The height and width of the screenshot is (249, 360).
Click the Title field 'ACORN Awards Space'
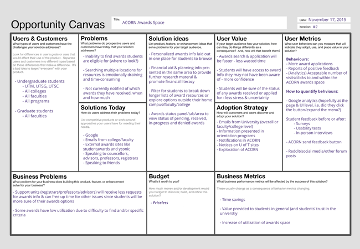point(199,23)
